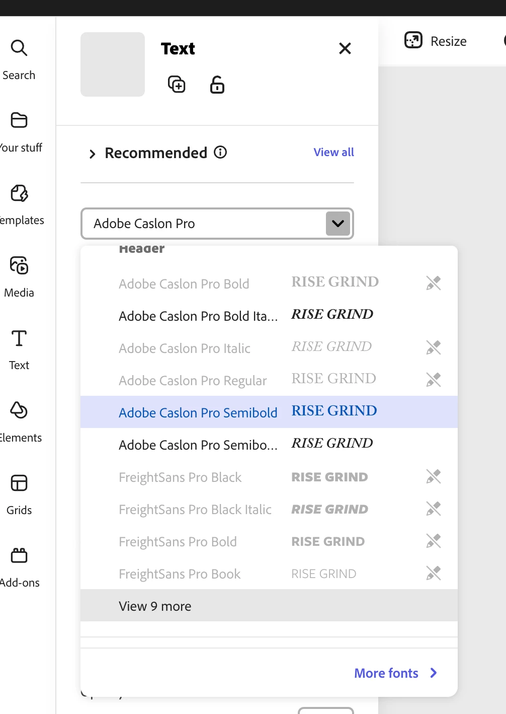This screenshot has height=714, width=506.
Task: Click the View all link
Action: pos(334,152)
